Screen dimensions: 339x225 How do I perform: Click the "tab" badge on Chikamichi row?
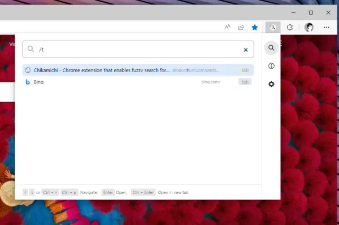tap(245, 70)
